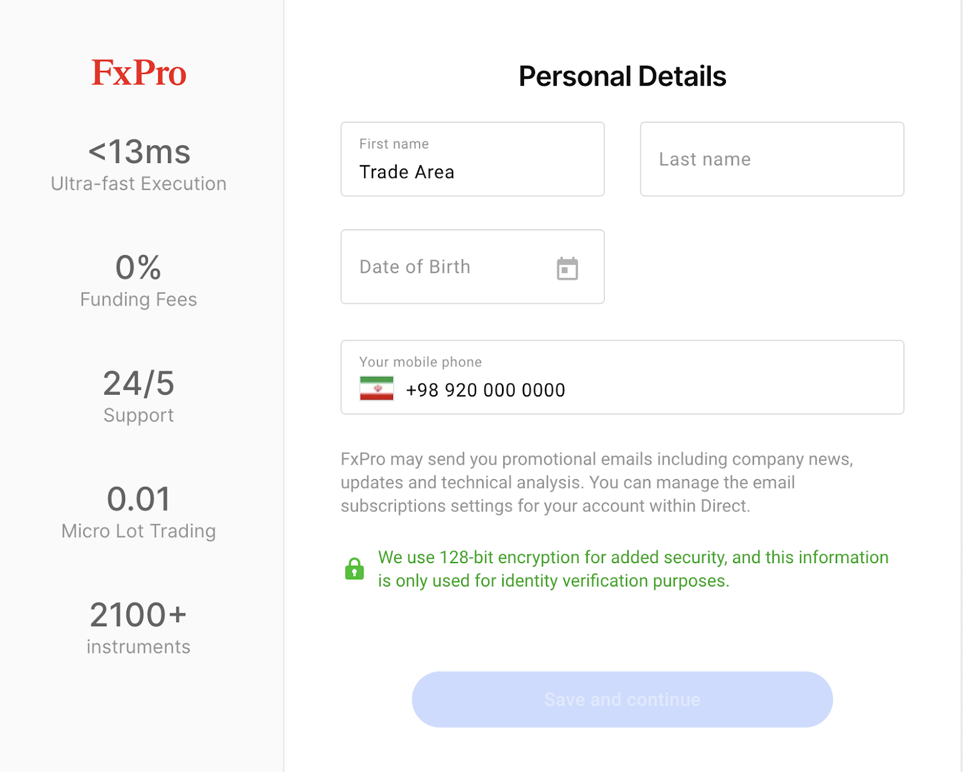
Task: Click the 128-bit encryption security notice
Action: 633,569
